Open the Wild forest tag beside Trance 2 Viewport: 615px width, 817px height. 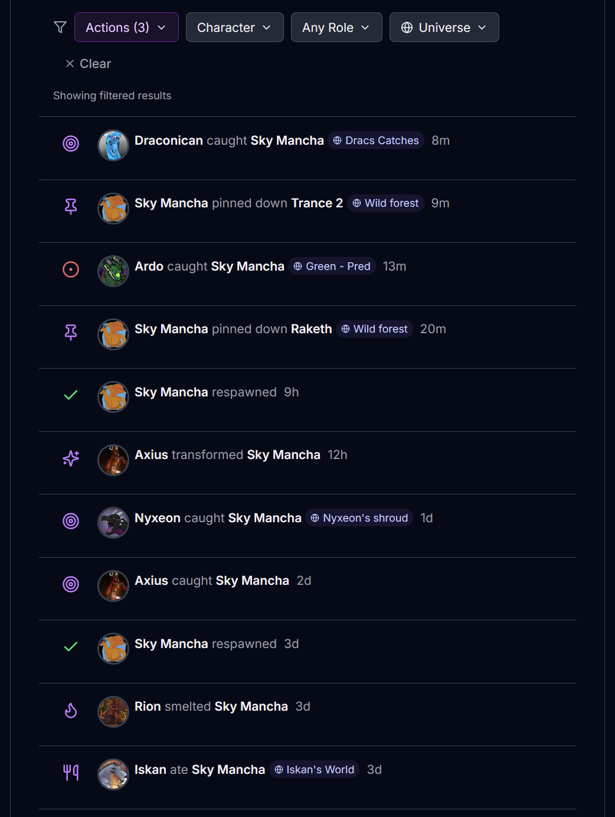385,203
